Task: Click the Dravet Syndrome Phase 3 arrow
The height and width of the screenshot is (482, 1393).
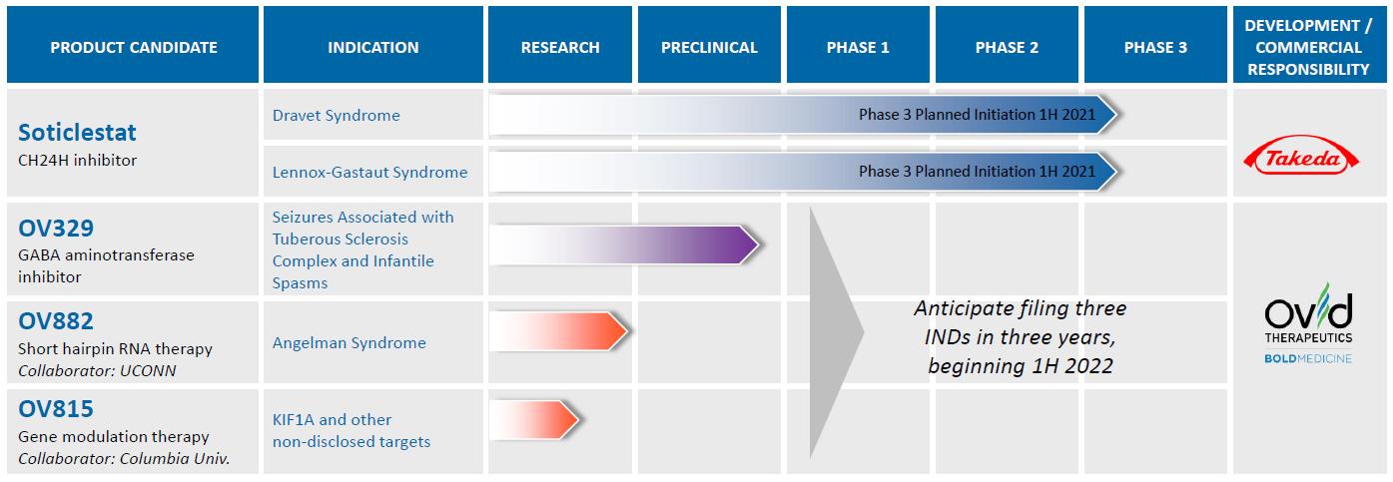Action: coord(799,115)
